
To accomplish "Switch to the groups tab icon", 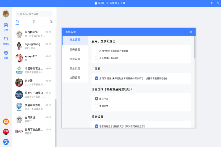I will tap(51, 22).
